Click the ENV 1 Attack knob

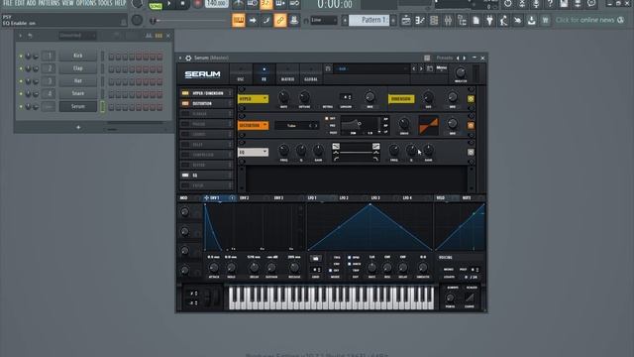click(x=214, y=267)
